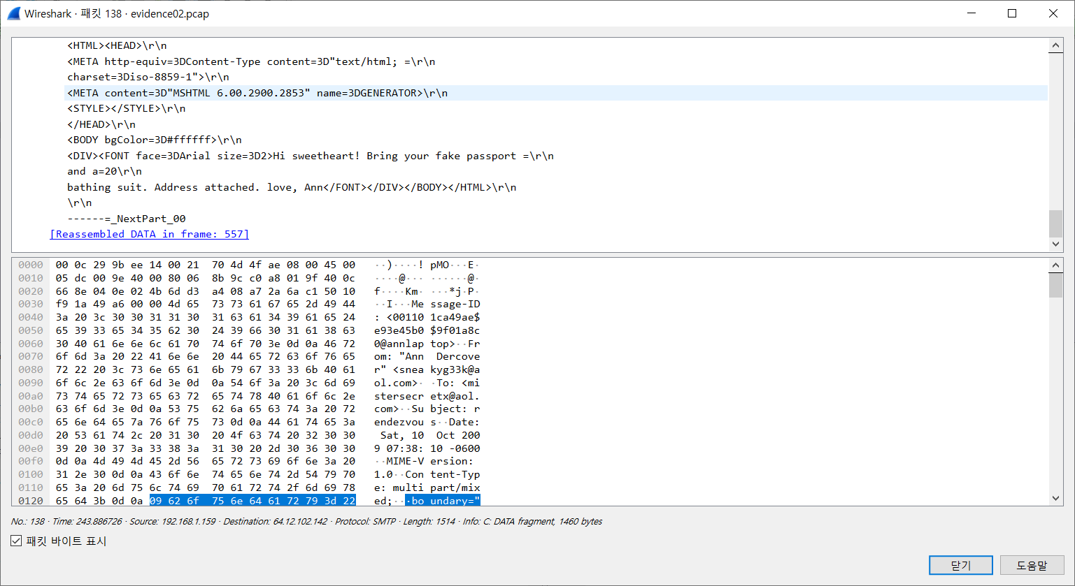Click ASCII text 'kyg33k@a'
Image resolution: width=1075 pixels, height=586 pixels.
[x=455, y=369]
